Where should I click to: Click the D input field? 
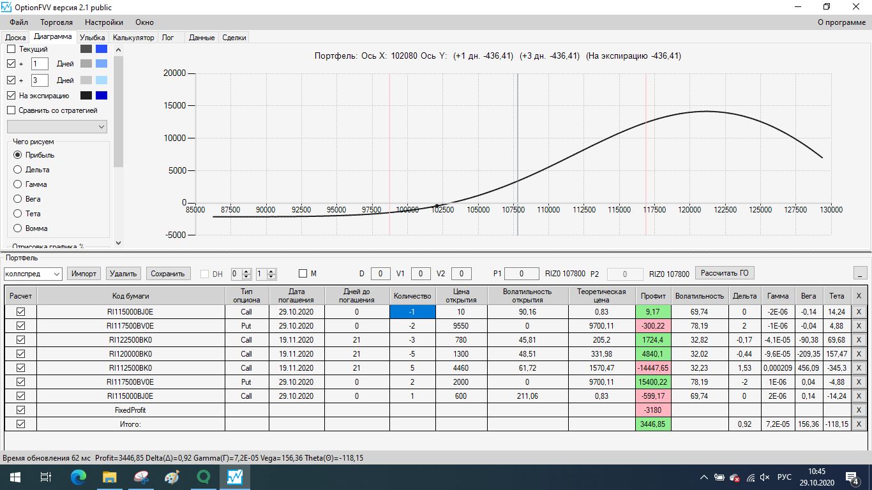click(380, 274)
